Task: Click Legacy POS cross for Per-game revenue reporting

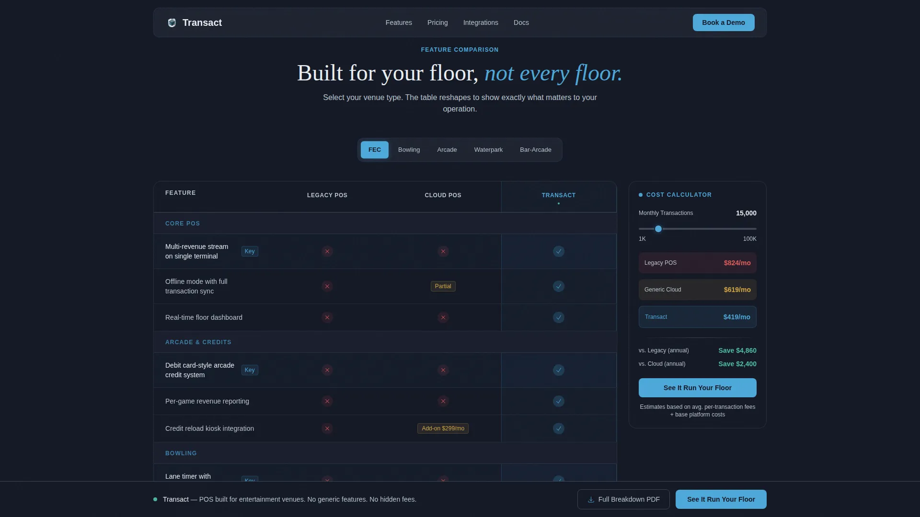Action: pyautogui.click(x=327, y=401)
